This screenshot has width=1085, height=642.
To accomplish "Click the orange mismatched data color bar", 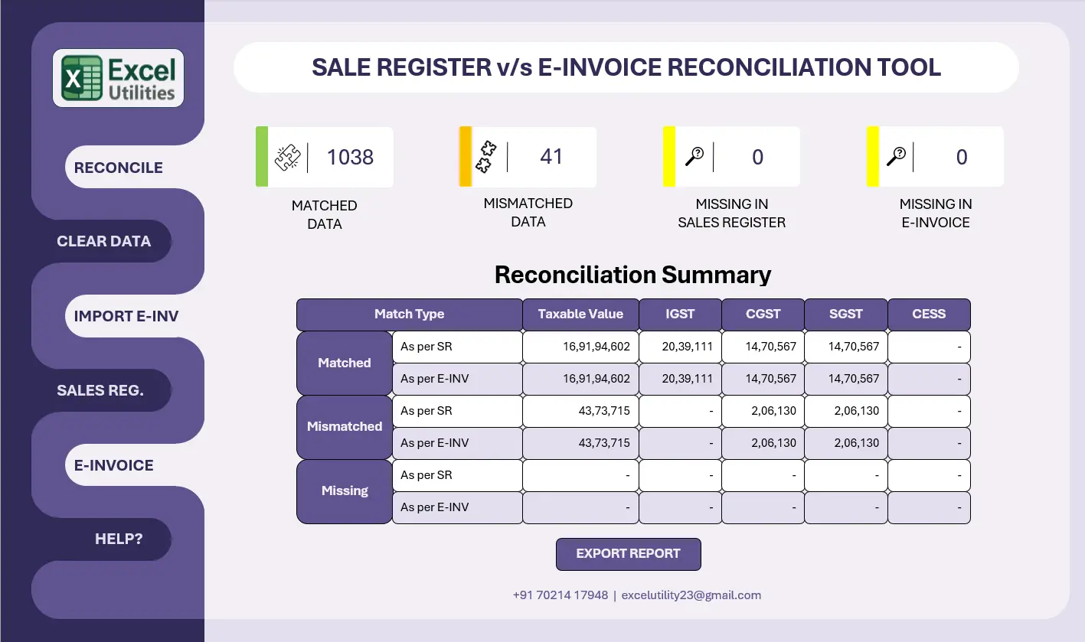I will click(465, 157).
